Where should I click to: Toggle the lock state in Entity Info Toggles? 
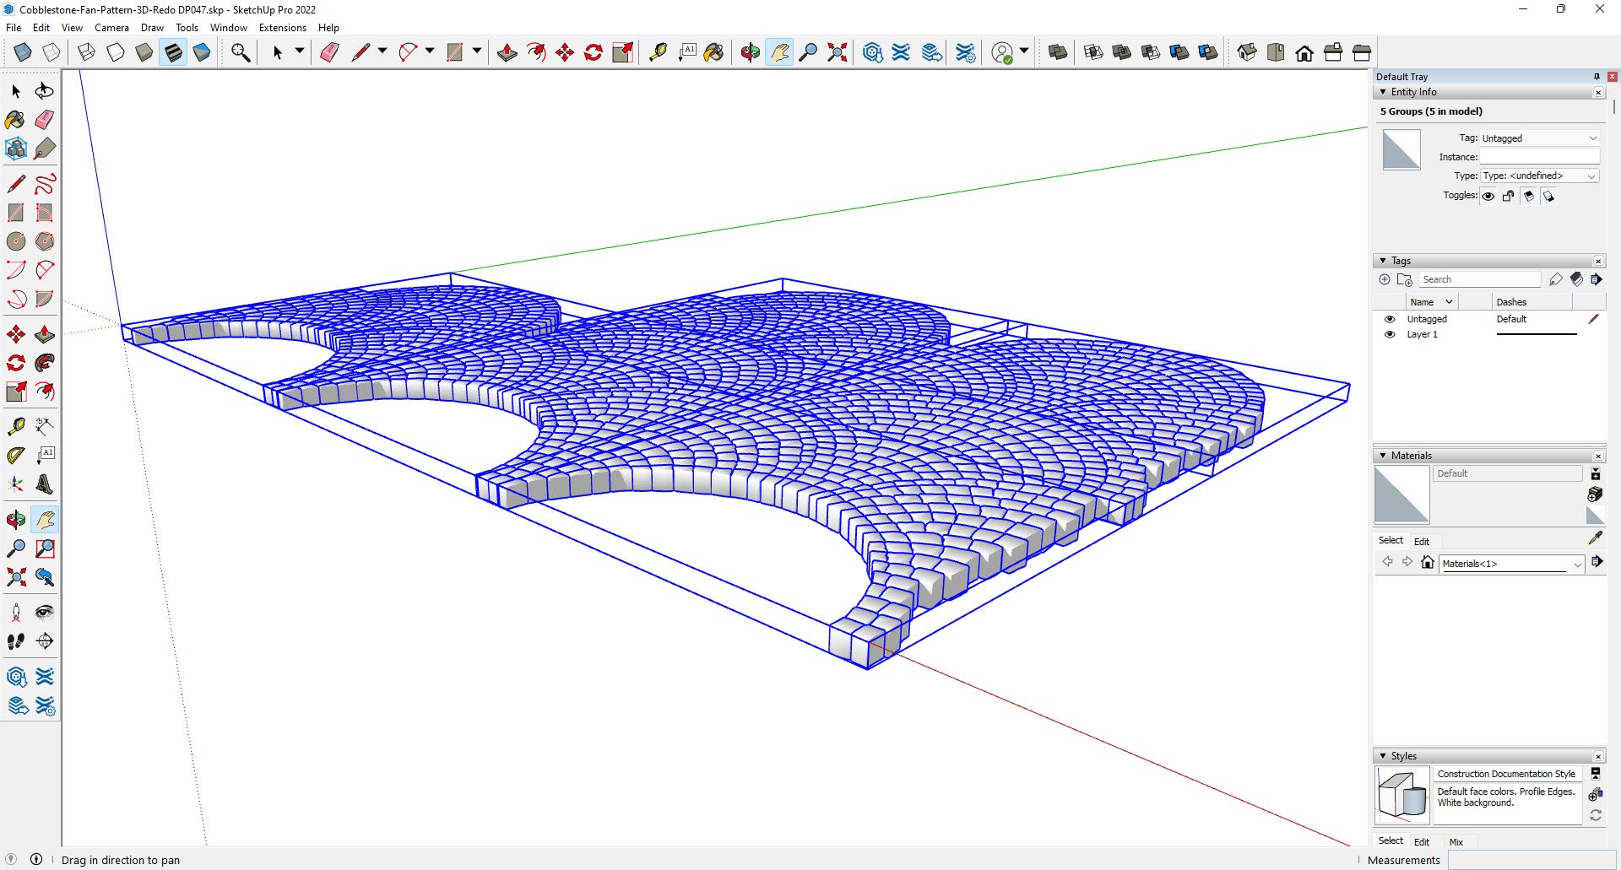1508,195
